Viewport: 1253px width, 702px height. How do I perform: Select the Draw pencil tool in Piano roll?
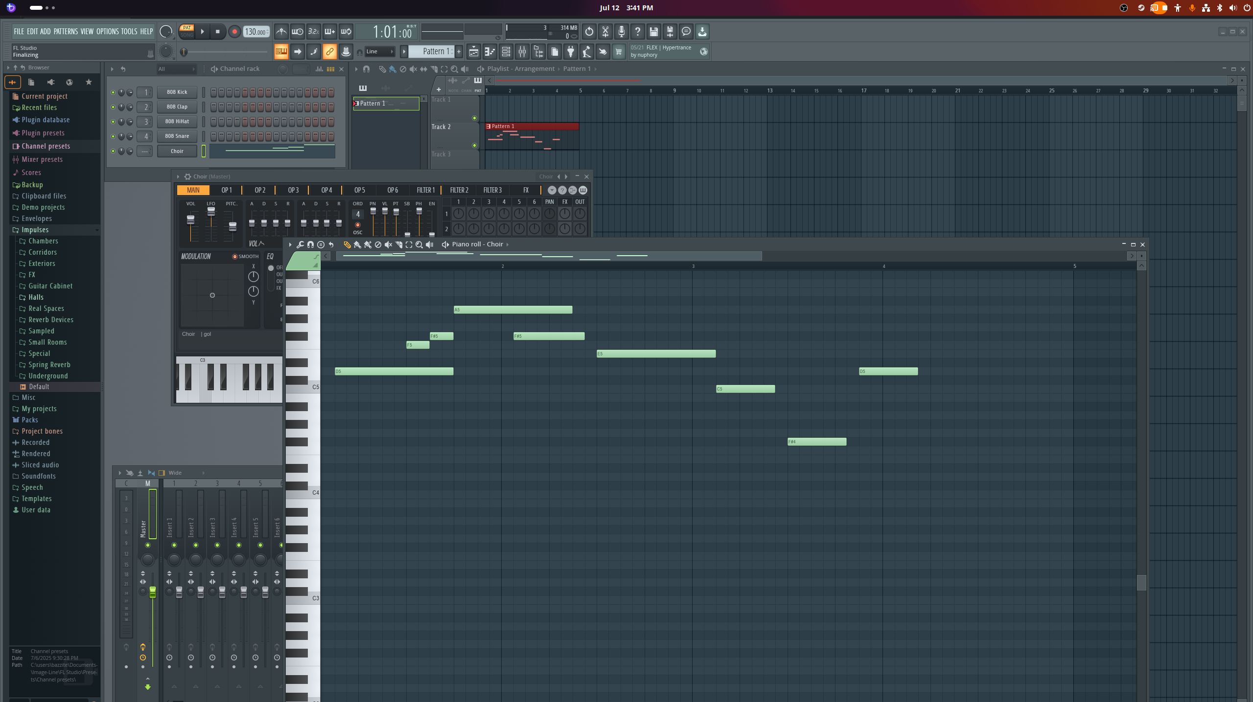(347, 244)
